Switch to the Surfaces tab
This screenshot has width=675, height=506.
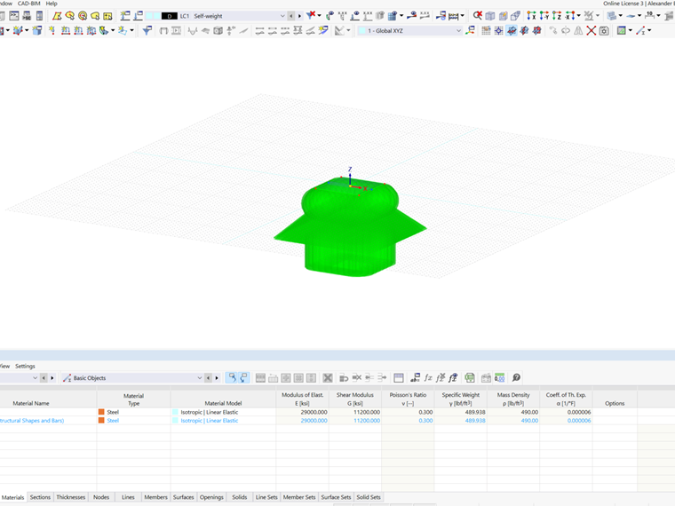pos(183,497)
